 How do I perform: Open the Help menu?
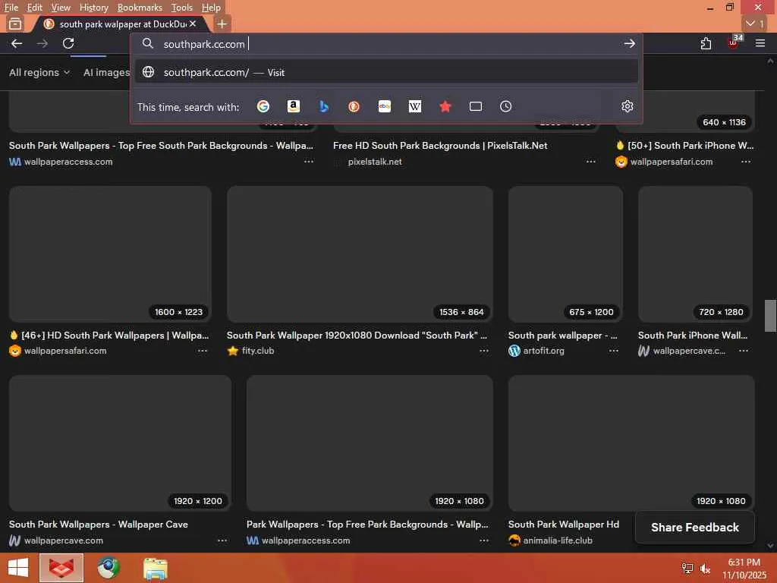pos(211,8)
